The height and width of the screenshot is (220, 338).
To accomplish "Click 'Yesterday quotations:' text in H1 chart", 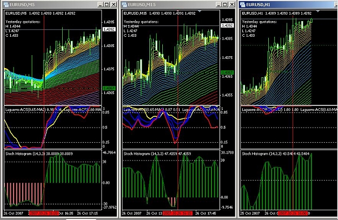I will click(x=260, y=22).
